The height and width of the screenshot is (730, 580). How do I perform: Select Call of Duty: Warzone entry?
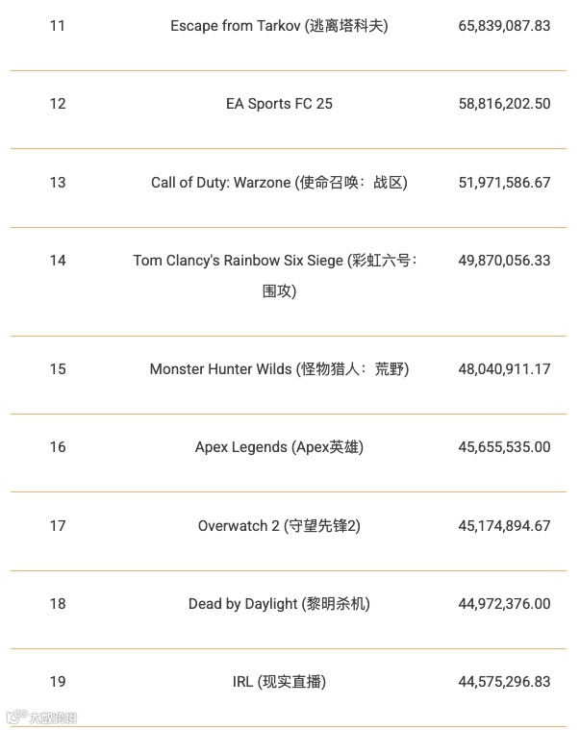279,182
